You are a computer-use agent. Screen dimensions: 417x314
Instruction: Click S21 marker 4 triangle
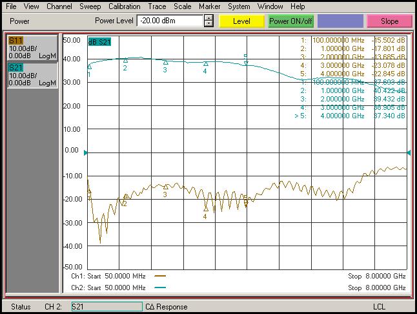click(205, 63)
